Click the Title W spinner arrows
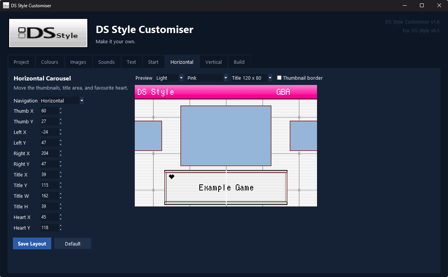 click(61, 196)
